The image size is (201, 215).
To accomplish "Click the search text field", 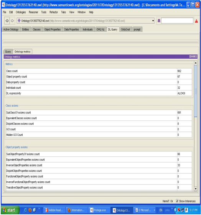I will tap(177, 21).
